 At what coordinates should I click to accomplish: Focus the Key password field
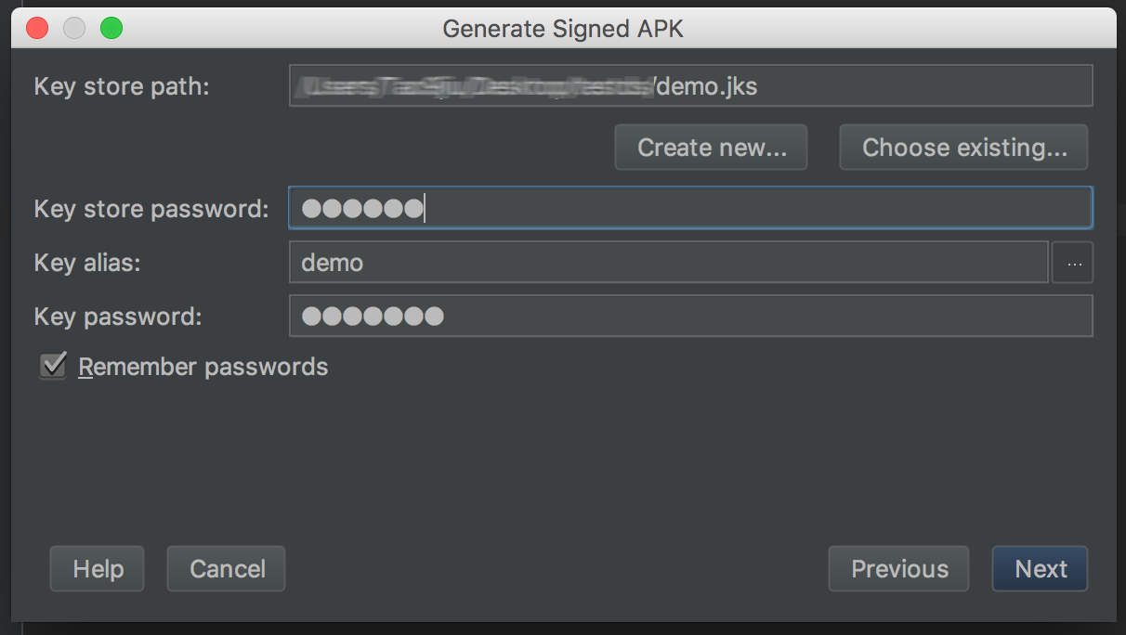[x=689, y=317]
